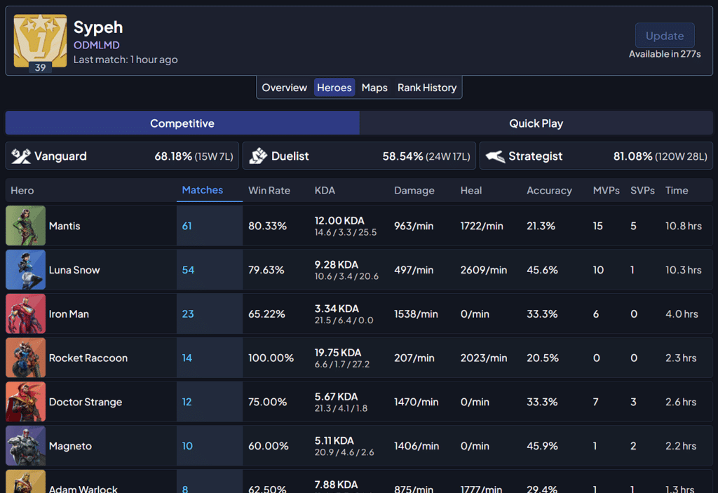Viewport: 718px width, 493px height.
Task: Select the Competitive mode toggle
Action: [182, 123]
